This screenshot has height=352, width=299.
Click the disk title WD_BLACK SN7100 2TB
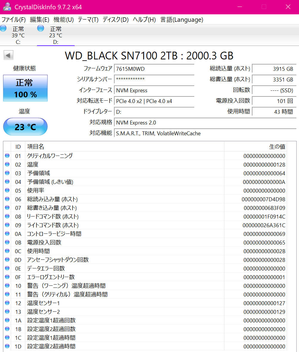tap(149, 56)
